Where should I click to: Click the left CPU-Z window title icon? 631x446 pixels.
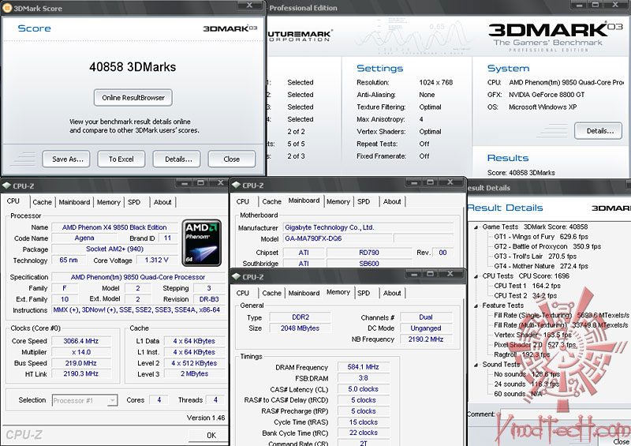[x=6, y=186]
